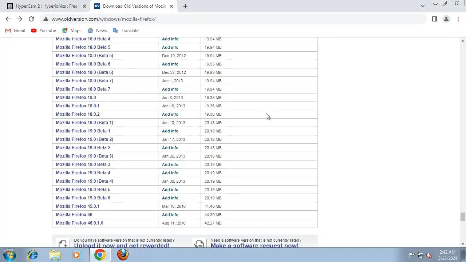Open the Mozilla Firefox 18.0 link
Viewport: 466px width, 262px height.
(x=76, y=98)
